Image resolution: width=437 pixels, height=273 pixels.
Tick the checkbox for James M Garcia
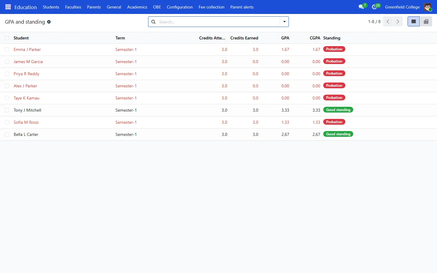tap(7, 62)
